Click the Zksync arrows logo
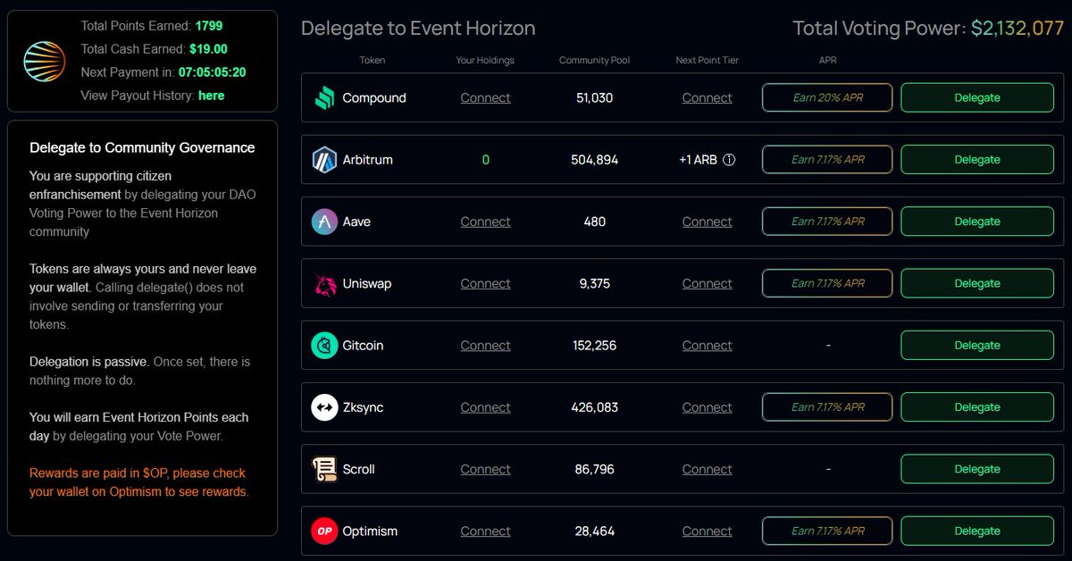1072x561 pixels. point(324,407)
